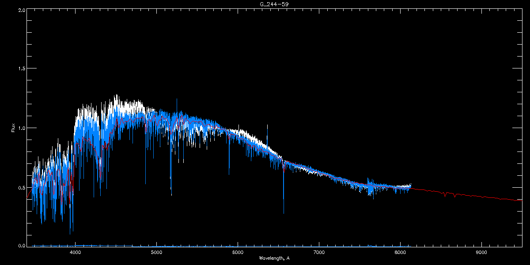Click the plot title G_244-59
This screenshot has width=530, height=265.
(x=274, y=4)
